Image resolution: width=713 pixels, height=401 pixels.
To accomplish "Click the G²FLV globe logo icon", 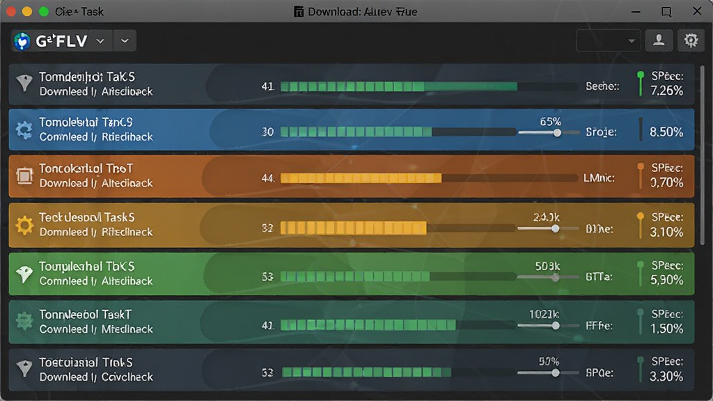I will 22,41.
